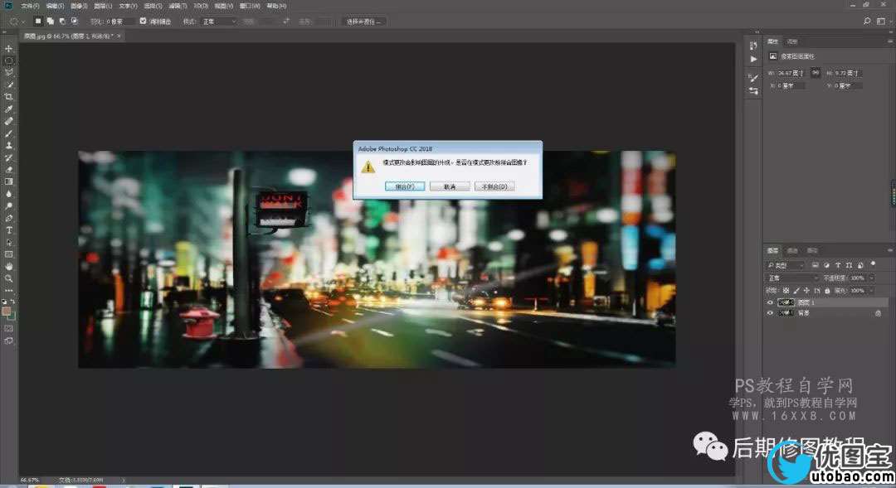Open the 滤镜(T) menu
This screenshot has width=896, height=488.
tap(178, 6)
